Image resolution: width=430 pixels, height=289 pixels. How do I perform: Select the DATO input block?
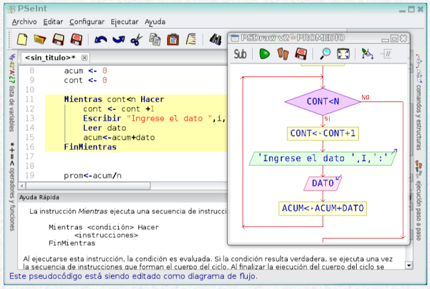322,183
